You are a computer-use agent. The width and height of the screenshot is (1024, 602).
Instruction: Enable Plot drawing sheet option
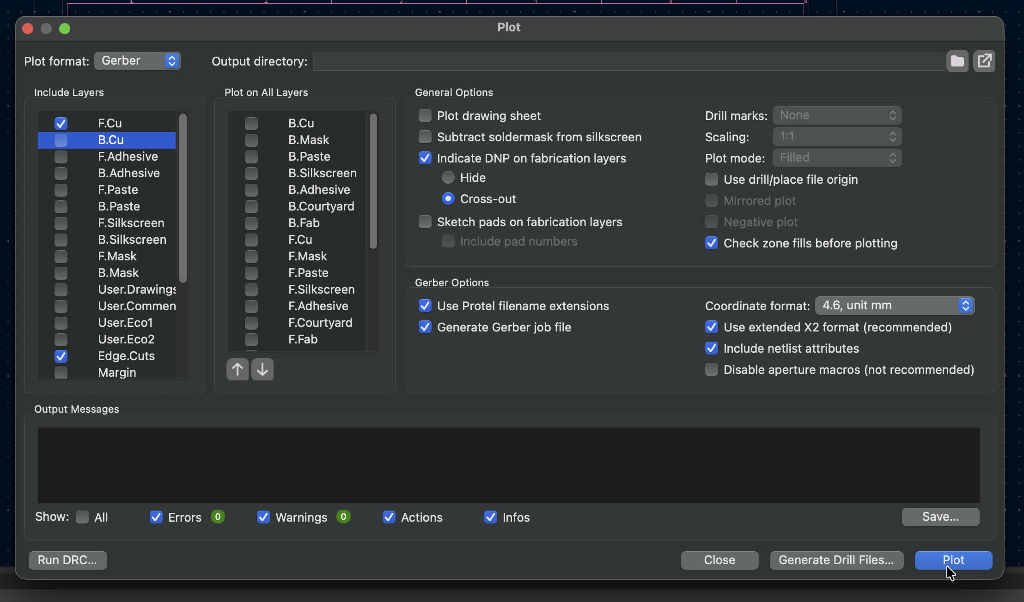click(x=425, y=115)
